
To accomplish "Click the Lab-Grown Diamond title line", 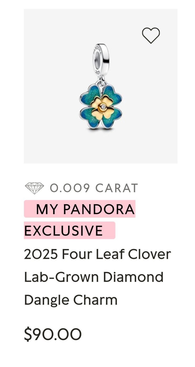I will (94, 277).
